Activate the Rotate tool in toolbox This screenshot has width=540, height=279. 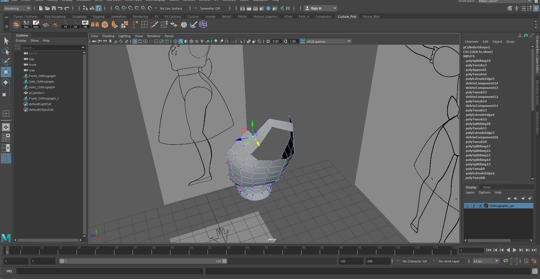pos(6,82)
